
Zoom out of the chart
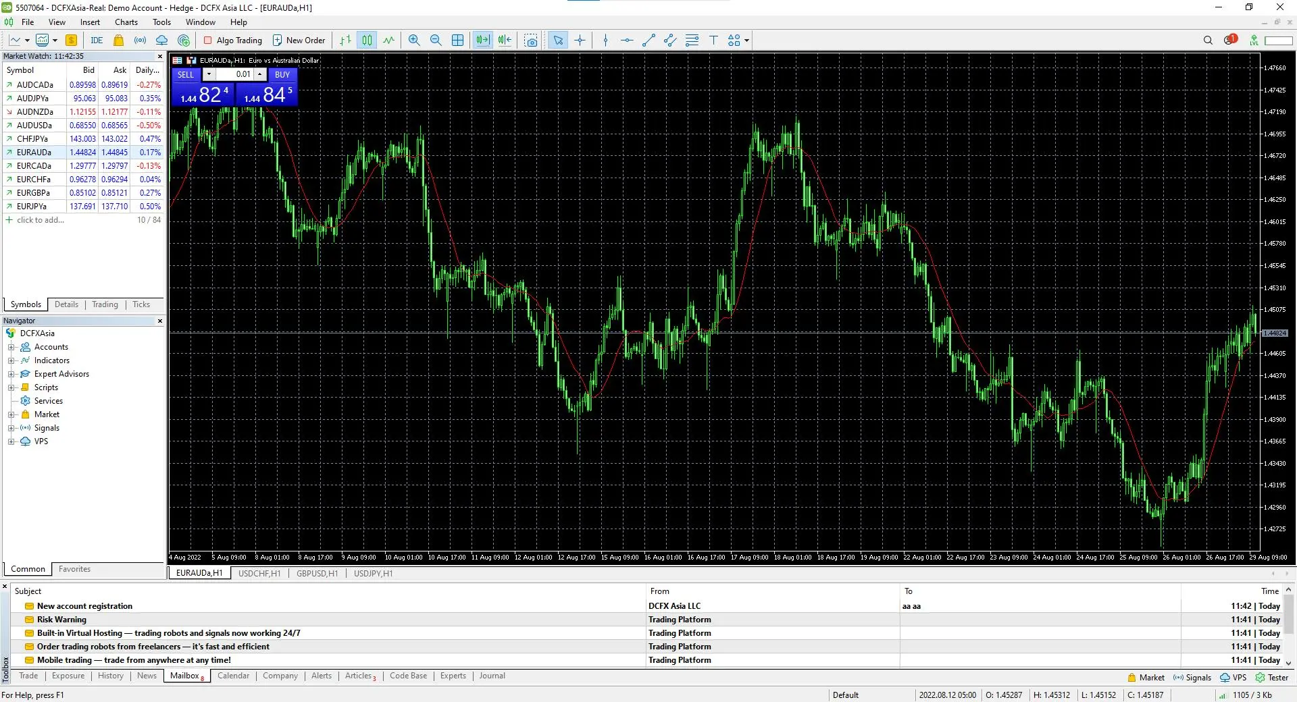pos(436,40)
